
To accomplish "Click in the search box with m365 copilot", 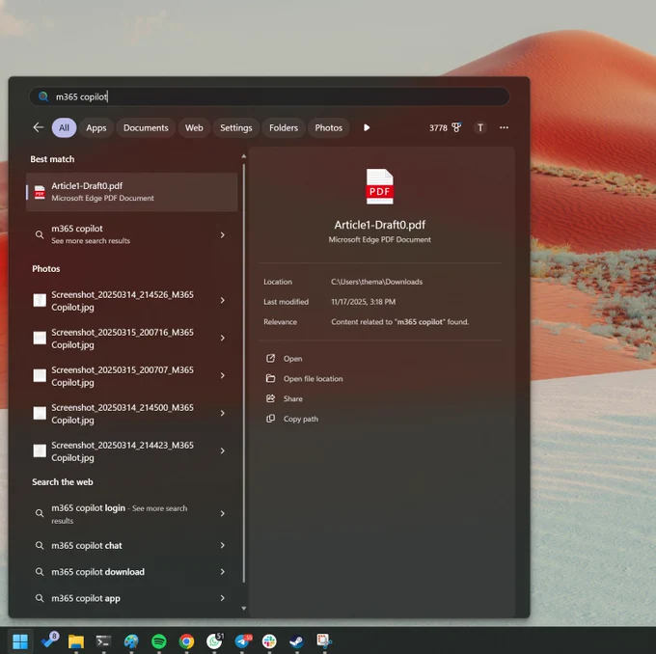I will [269, 96].
